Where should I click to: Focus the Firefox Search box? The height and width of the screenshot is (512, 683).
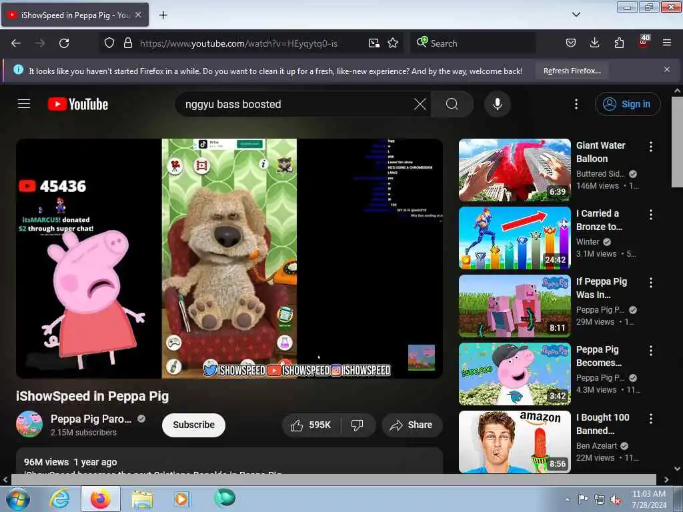pos(473,43)
